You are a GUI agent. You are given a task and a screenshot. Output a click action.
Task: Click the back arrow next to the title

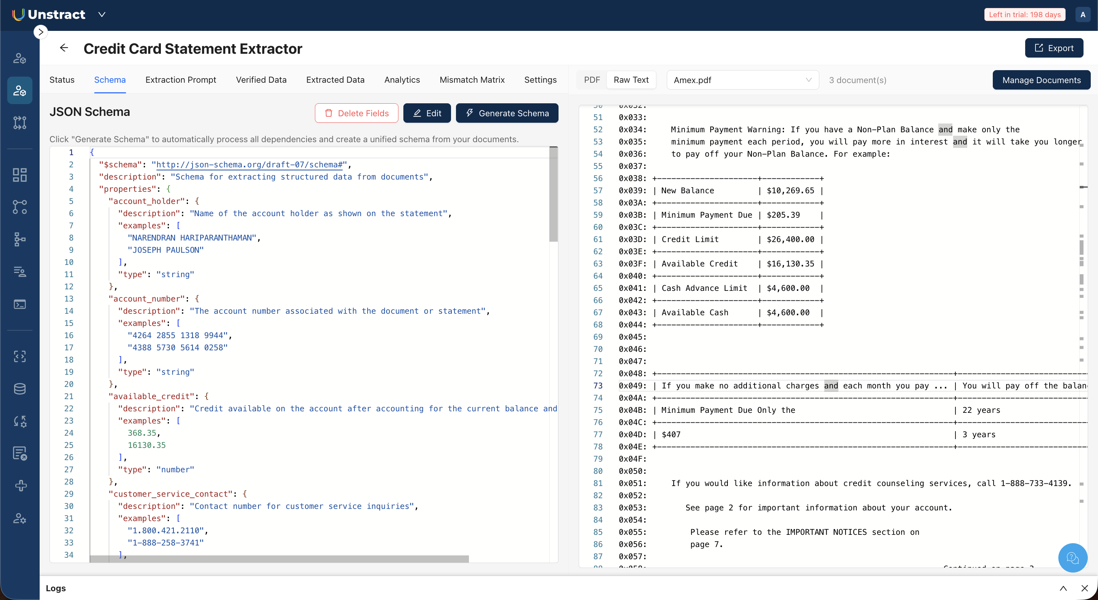pyautogui.click(x=64, y=48)
